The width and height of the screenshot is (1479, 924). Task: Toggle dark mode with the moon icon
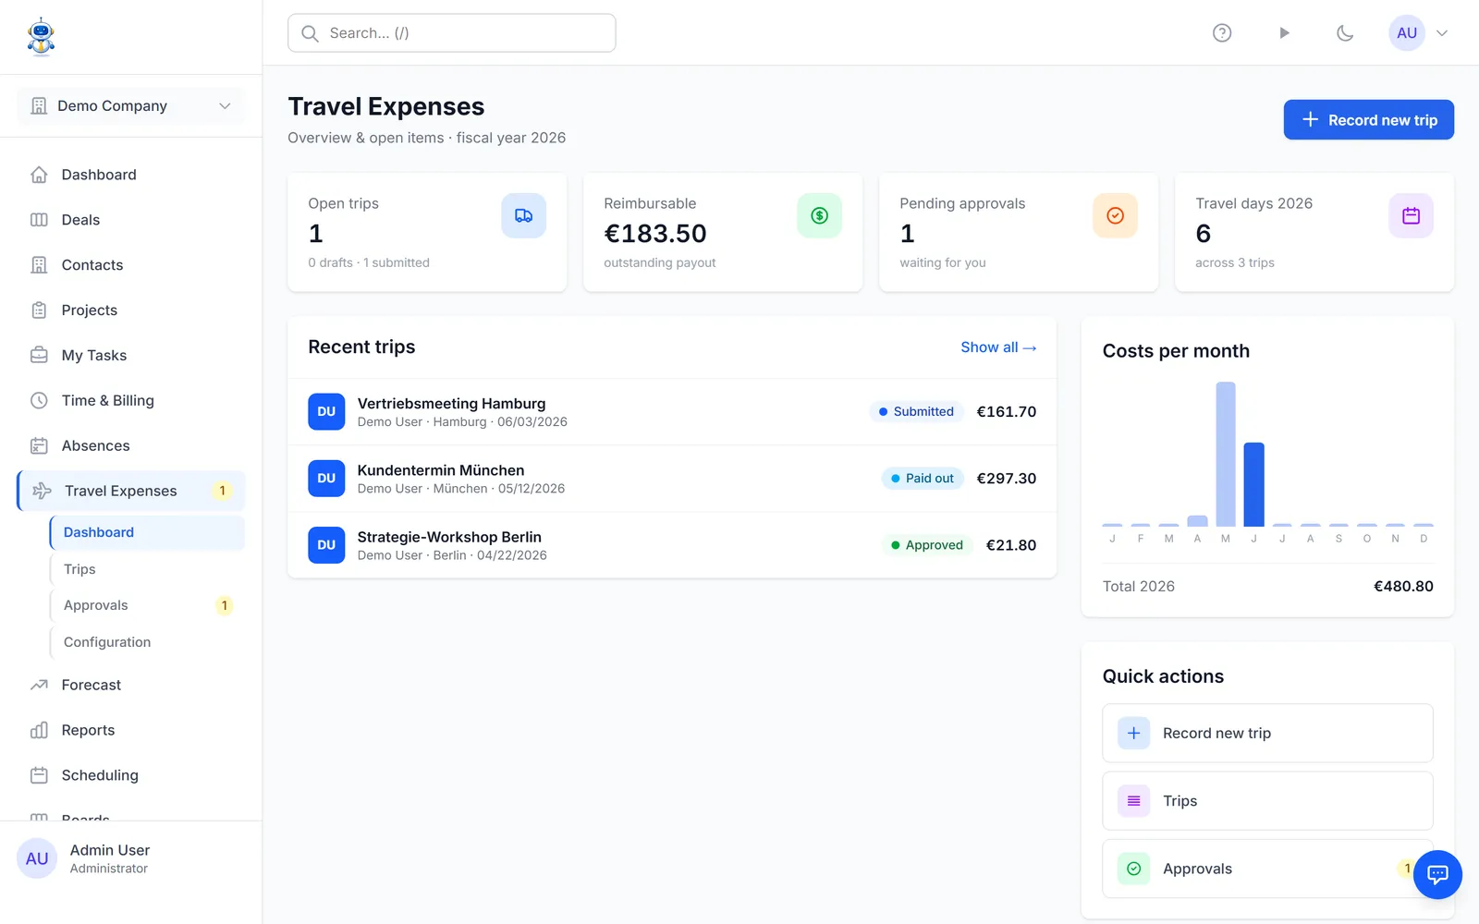[x=1345, y=33]
